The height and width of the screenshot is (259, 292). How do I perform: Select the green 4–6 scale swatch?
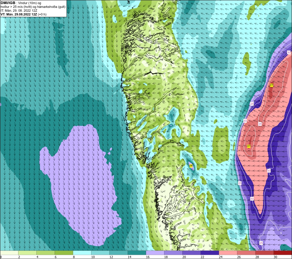(x=46, y=253)
